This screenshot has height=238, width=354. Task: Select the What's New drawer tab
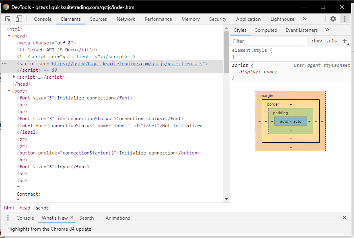coord(55,218)
